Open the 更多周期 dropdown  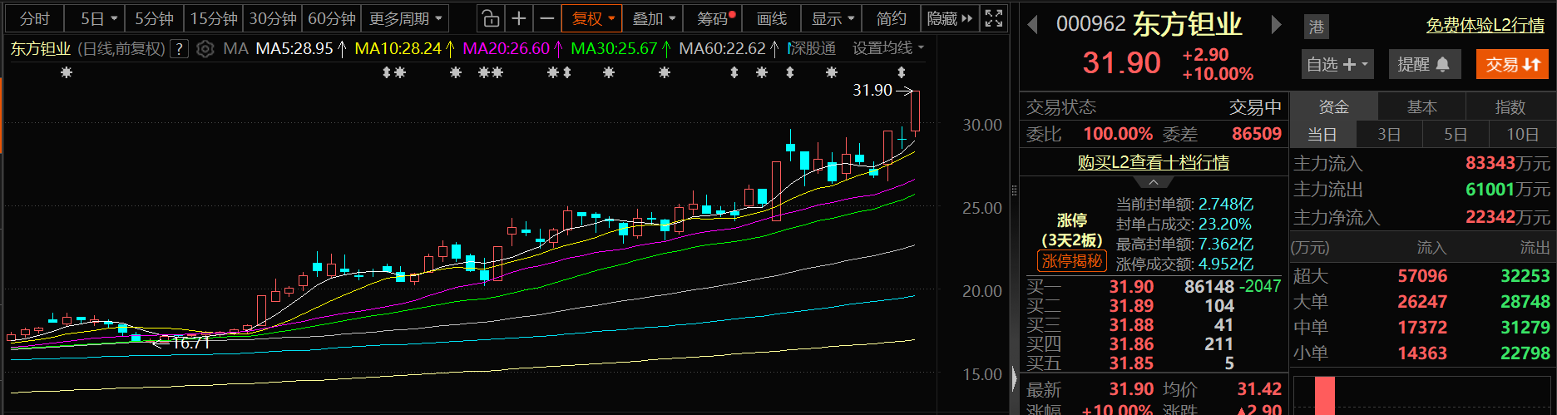(406, 18)
